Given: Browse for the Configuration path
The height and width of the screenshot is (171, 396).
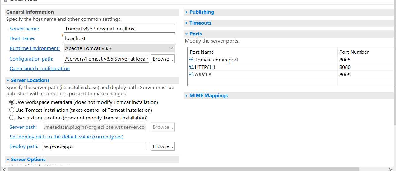Looking at the screenshot, I should (x=163, y=59).
